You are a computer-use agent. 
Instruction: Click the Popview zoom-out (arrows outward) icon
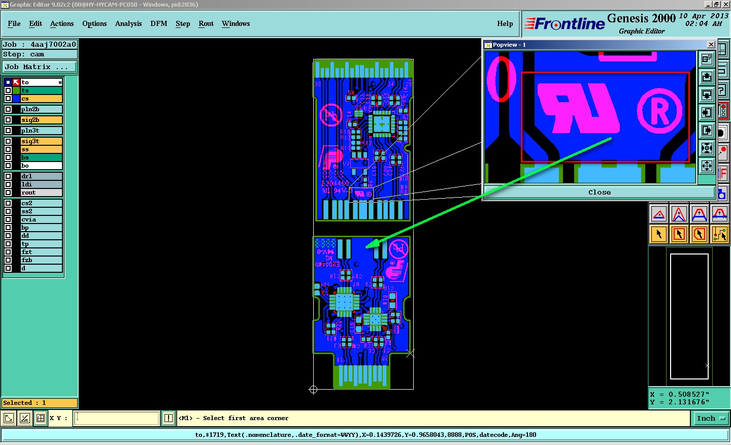(x=707, y=166)
